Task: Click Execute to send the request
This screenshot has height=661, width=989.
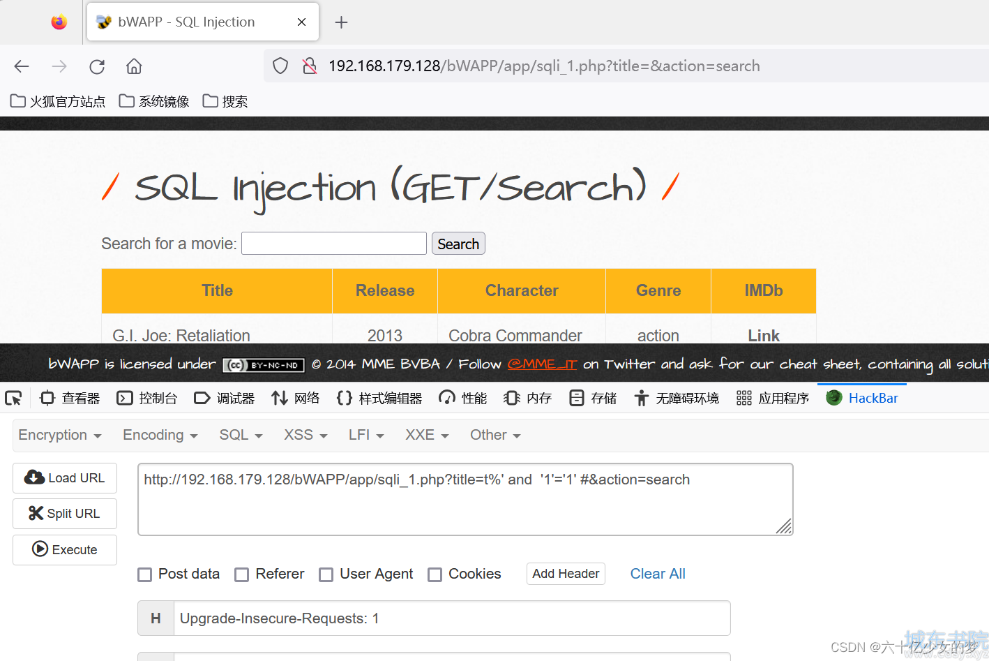Action: 65,550
